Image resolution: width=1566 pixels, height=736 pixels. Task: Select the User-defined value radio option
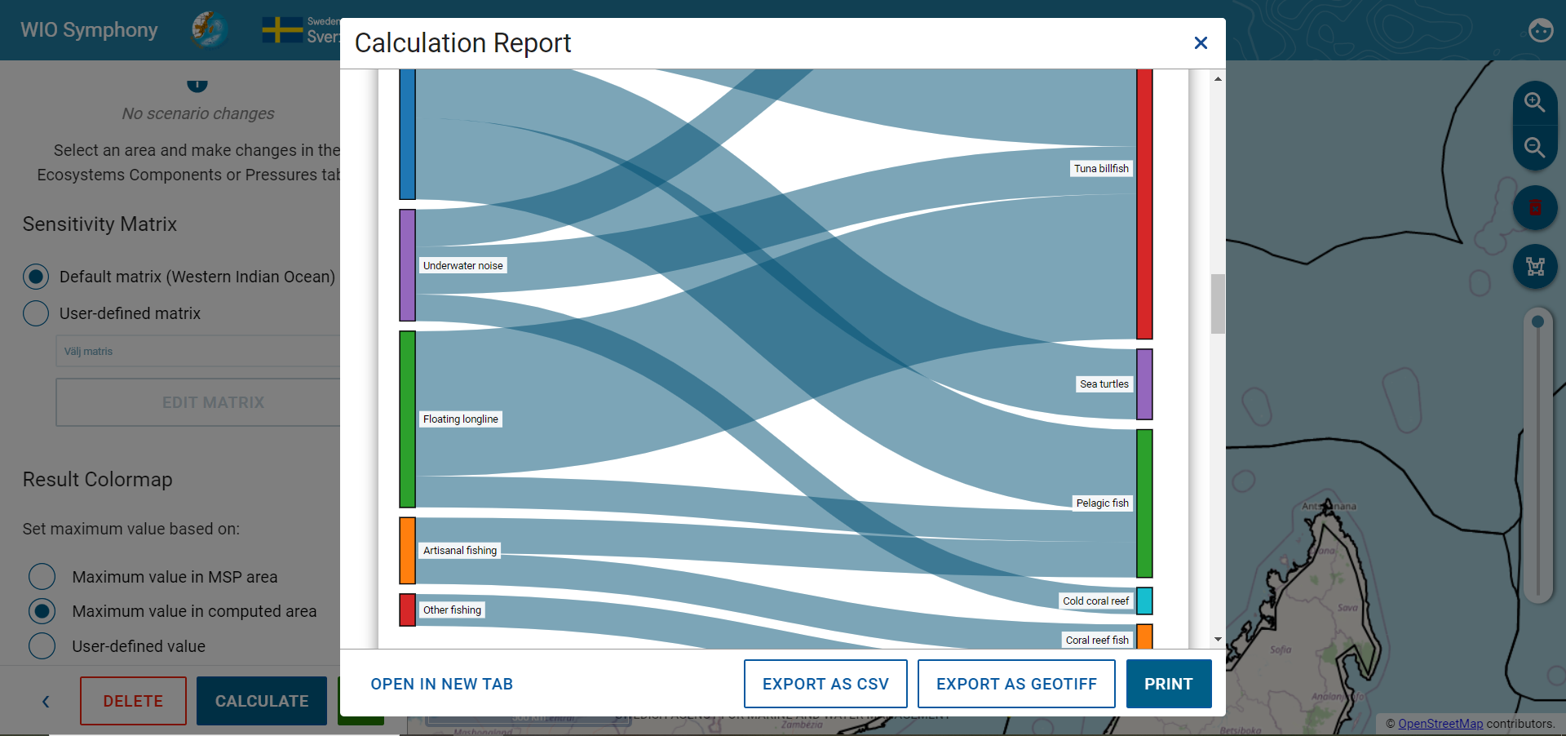click(42, 646)
